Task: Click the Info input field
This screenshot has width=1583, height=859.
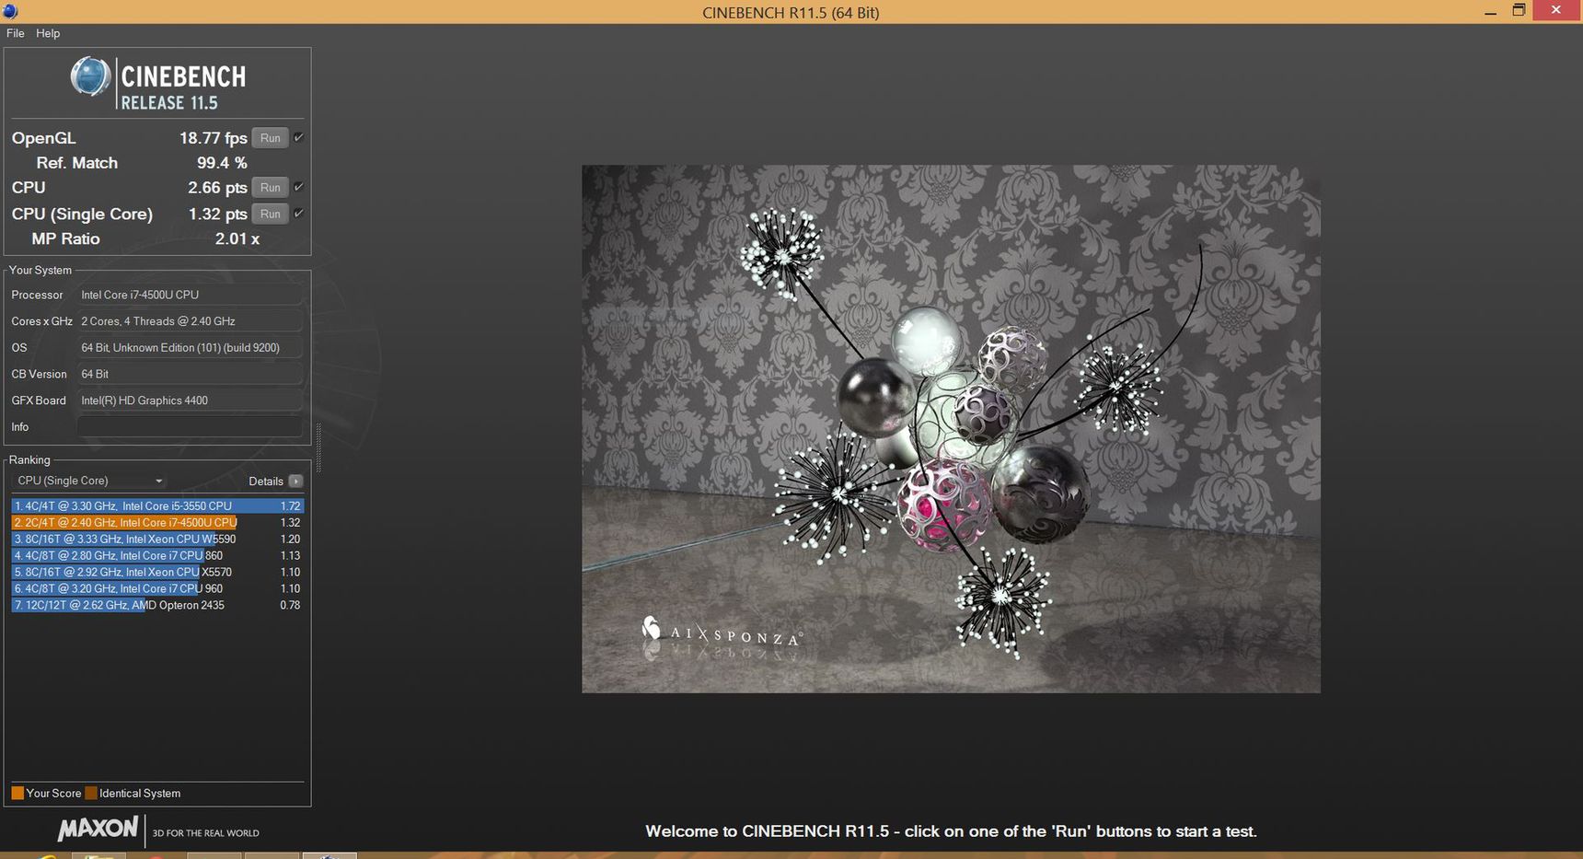Action: click(190, 426)
